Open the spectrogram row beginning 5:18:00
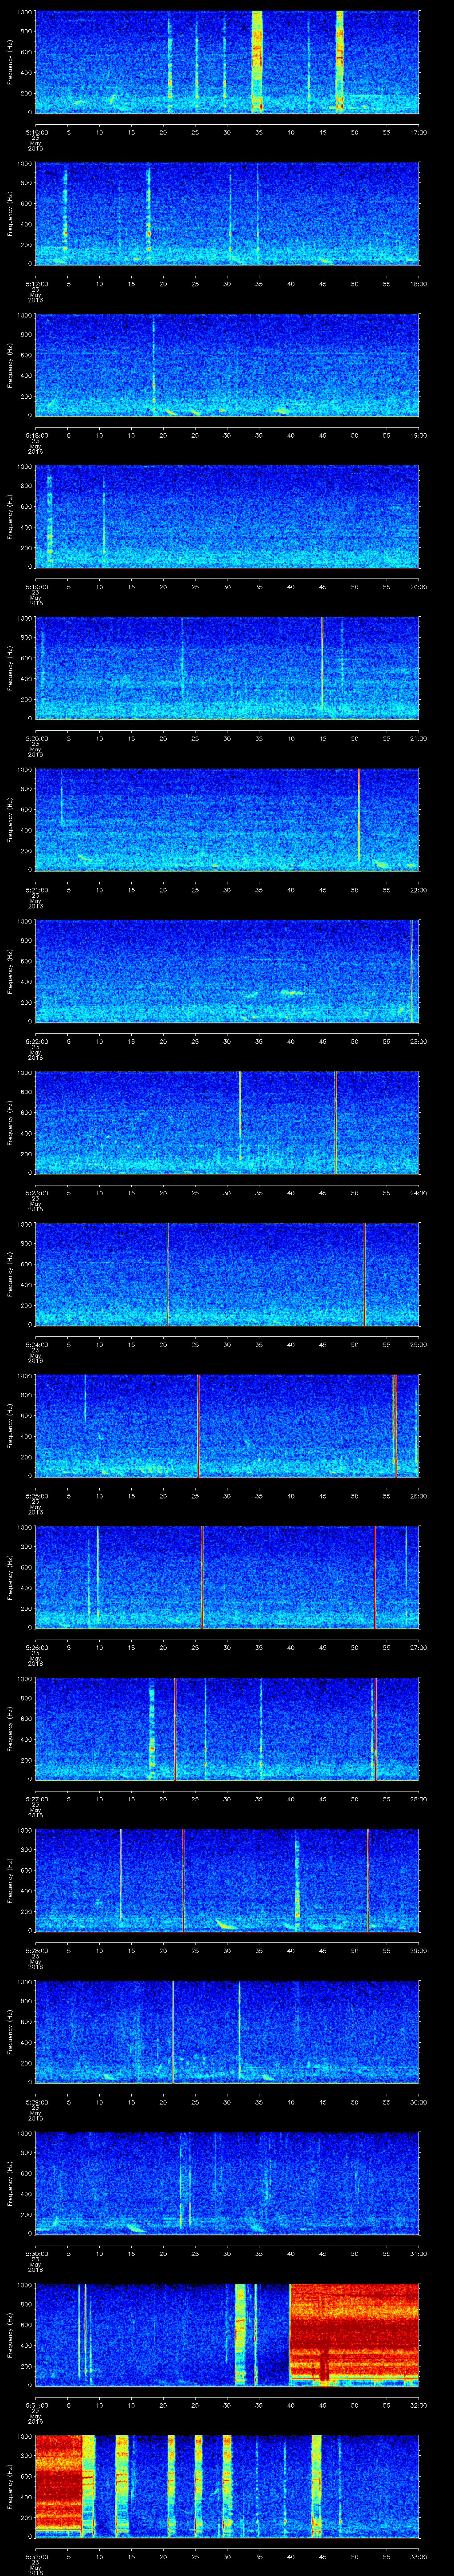Image resolution: width=454 pixels, height=2576 pixels. pos(227,364)
